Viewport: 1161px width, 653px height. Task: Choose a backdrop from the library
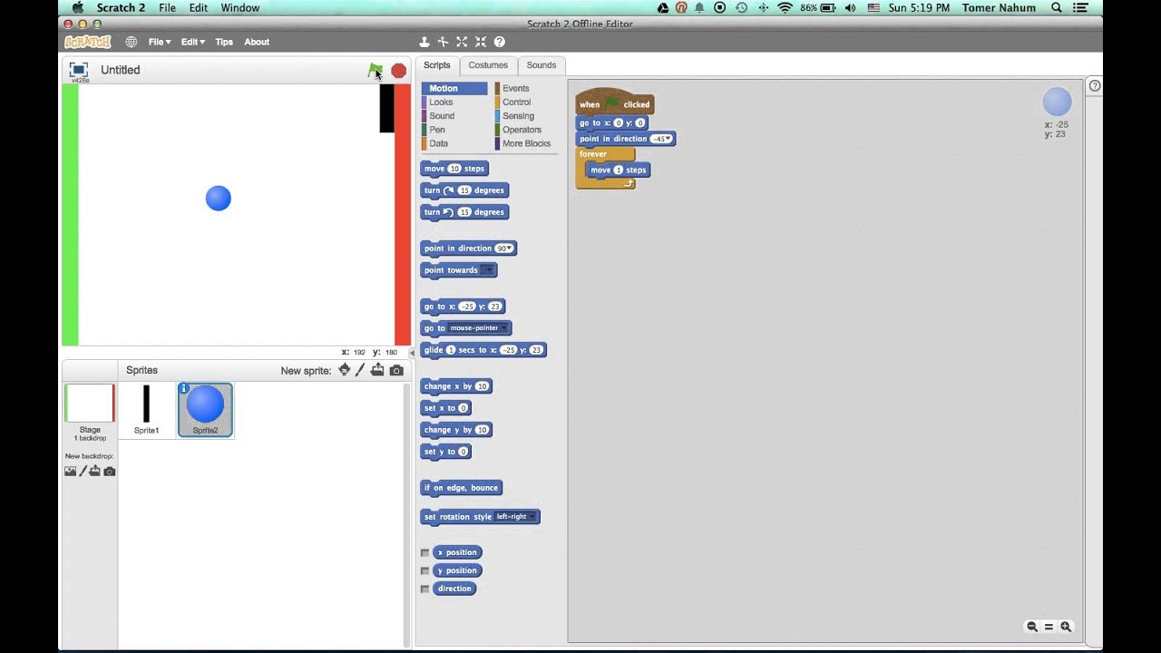click(70, 472)
